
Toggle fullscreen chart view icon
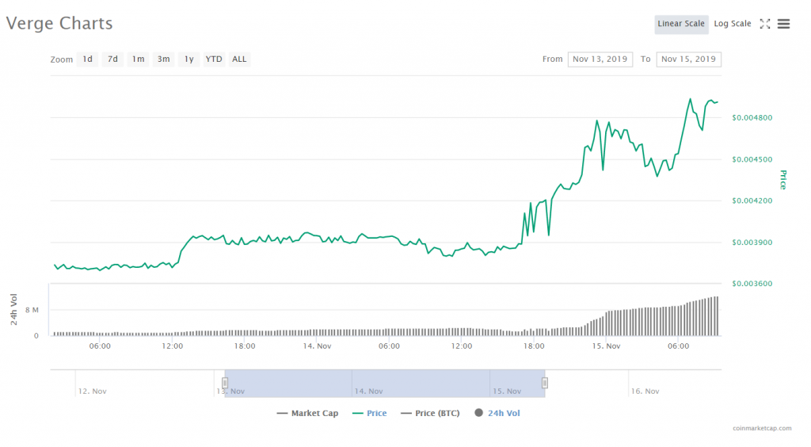765,24
